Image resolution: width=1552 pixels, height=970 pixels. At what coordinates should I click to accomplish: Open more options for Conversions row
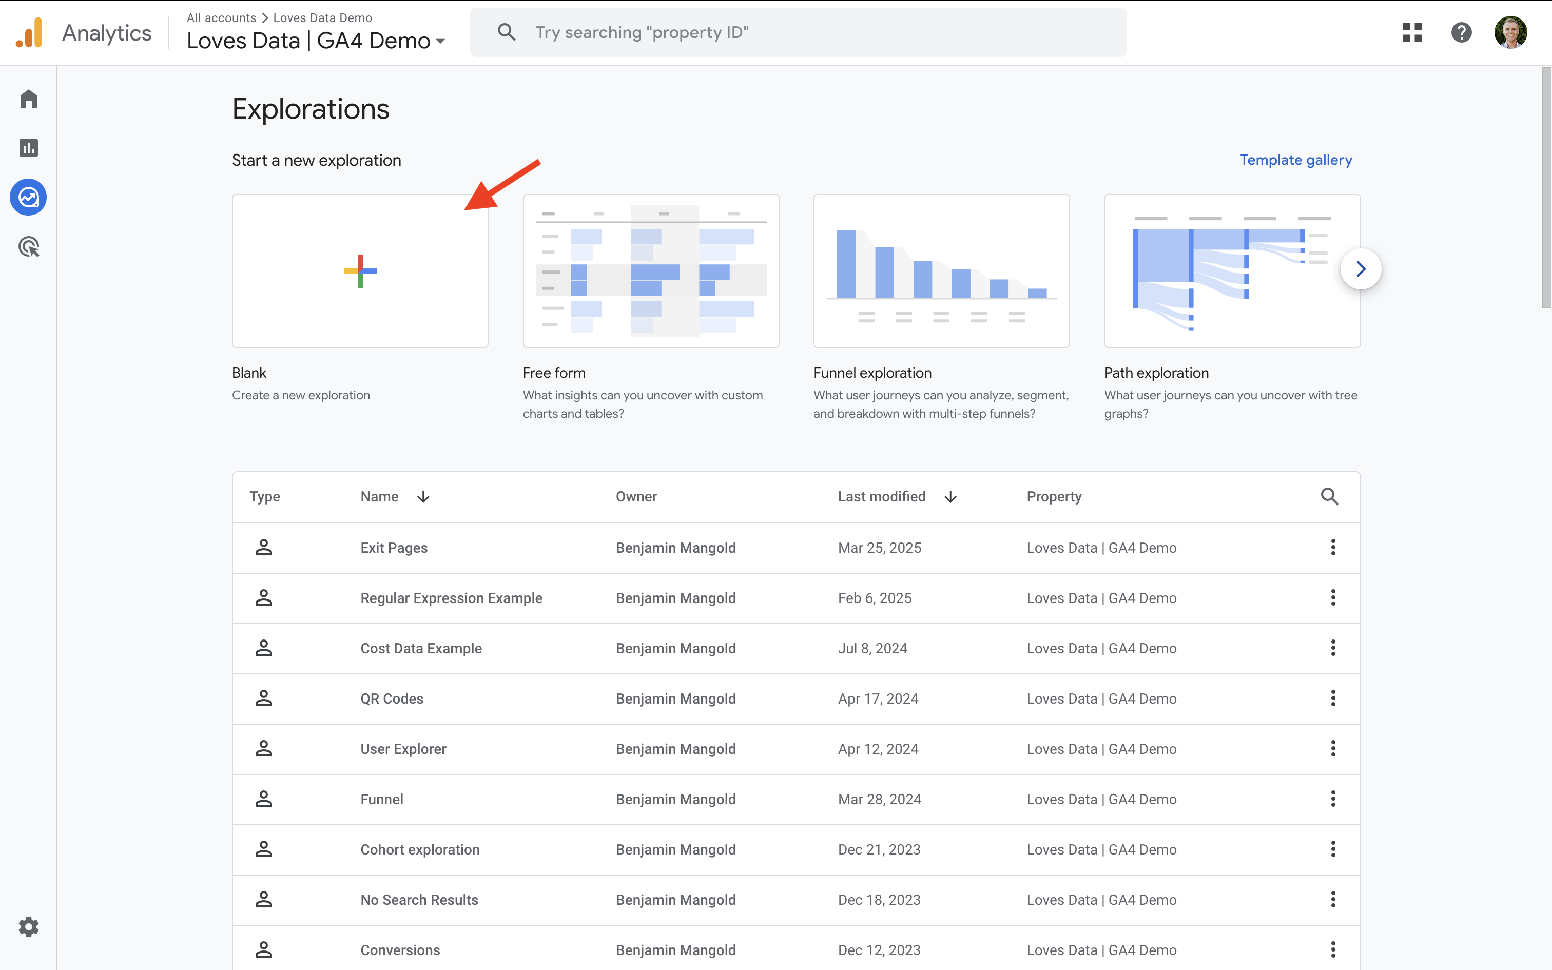[1333, 949]
